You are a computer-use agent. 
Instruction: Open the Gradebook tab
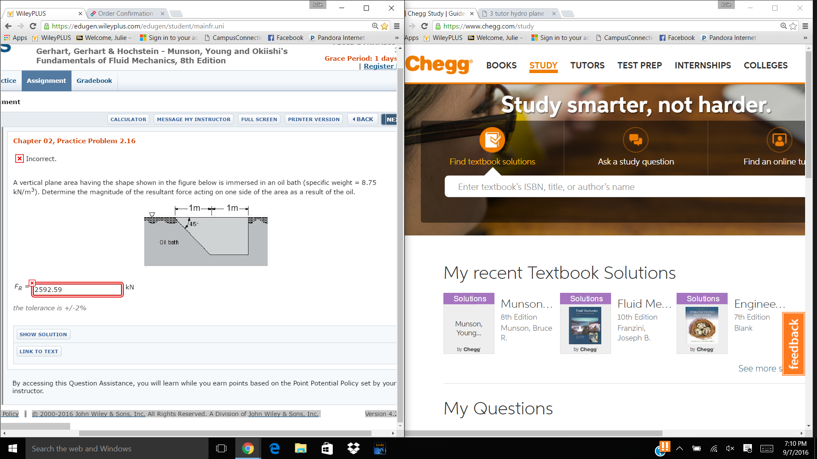point(94,81)
